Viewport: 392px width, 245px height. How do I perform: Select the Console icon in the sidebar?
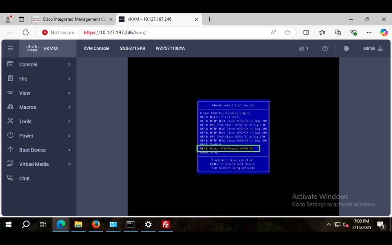pos(9,64)
